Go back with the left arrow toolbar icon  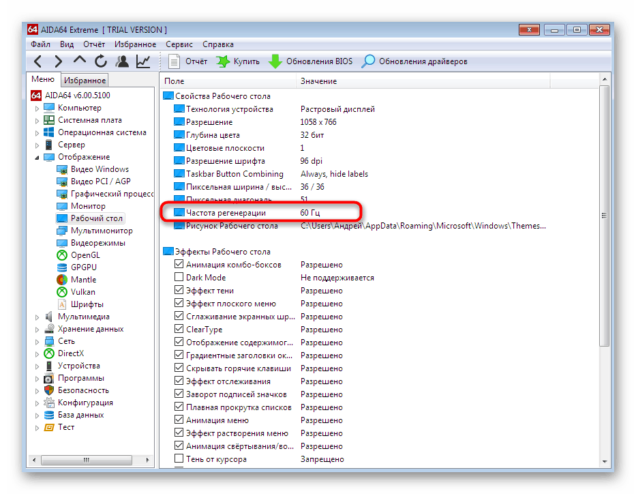pyautogui.click(x=38, y=61)
